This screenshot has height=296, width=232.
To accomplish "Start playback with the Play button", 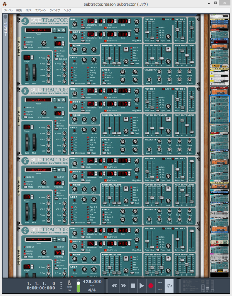I will point(142,286).
